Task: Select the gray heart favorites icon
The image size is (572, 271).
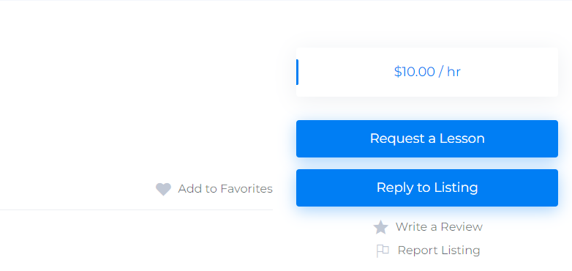Action: click(163, 189)
